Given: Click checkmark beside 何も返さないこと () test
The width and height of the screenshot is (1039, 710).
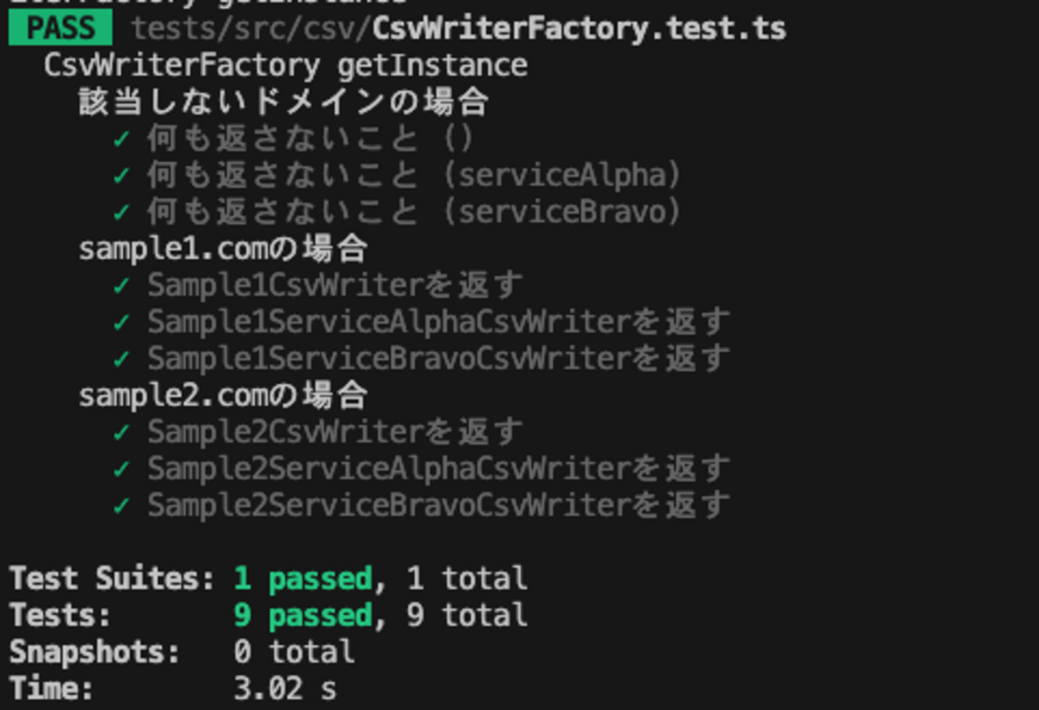Looking at the screenshot, I should coord(121,139).
